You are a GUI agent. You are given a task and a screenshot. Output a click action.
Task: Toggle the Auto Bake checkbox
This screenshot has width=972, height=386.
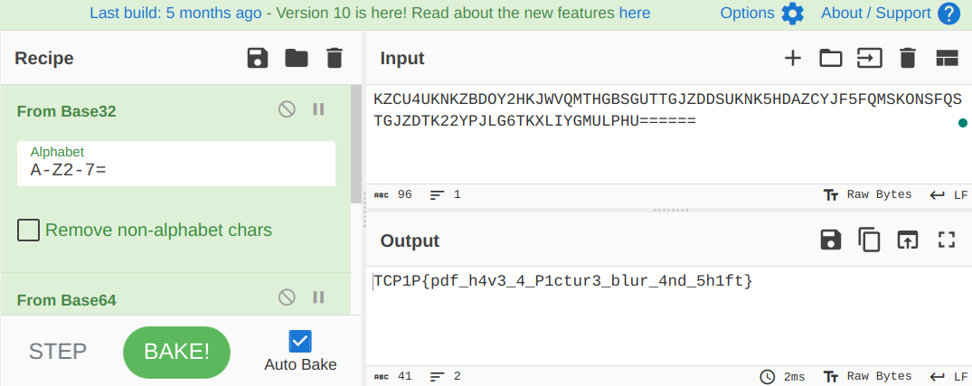[301, 342]
